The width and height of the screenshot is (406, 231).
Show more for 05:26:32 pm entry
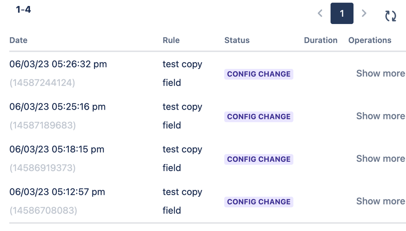(x=381, y=73)
